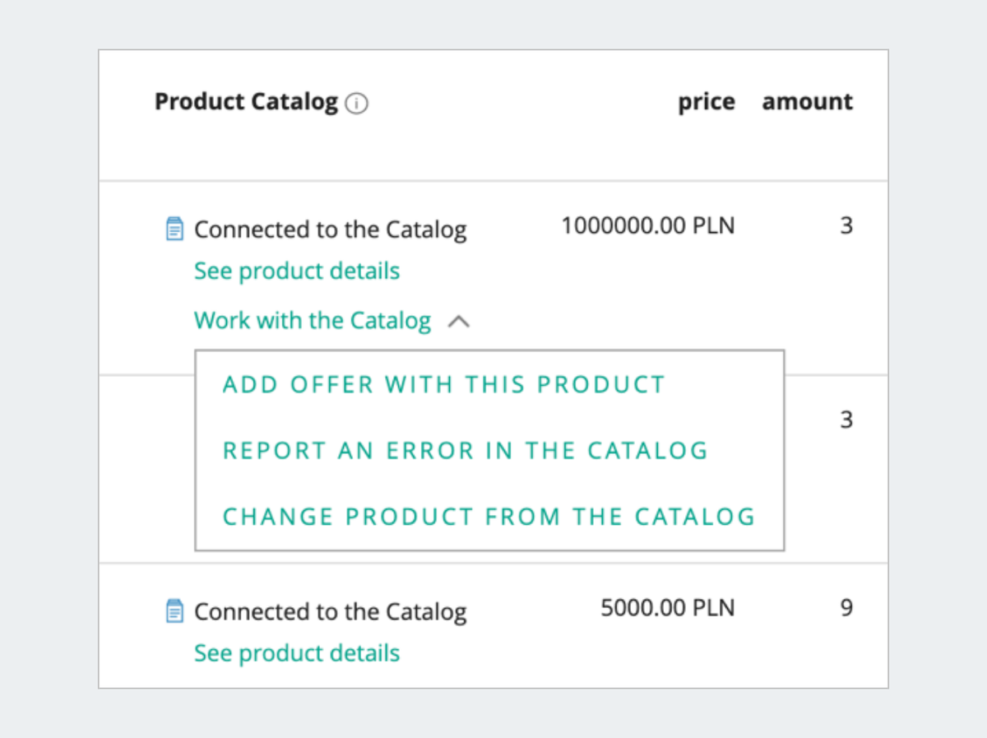Click 'Connected to the Catalog' in the 5000.00 PLN row
987x738 pixels.
(330, 612)
